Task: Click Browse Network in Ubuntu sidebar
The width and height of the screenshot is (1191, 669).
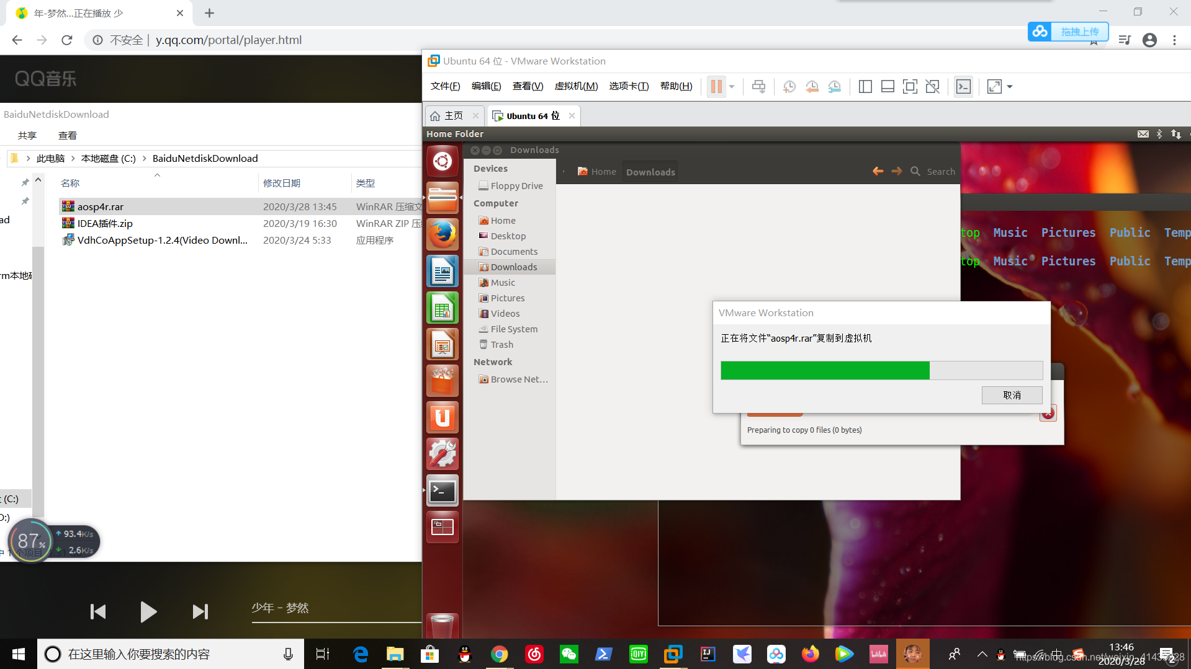Action: (x=510, y=379)
